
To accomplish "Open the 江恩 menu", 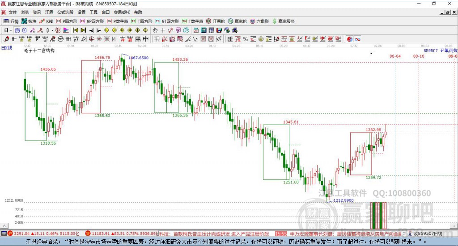I will pyautogui.click(x=49, y=12).
